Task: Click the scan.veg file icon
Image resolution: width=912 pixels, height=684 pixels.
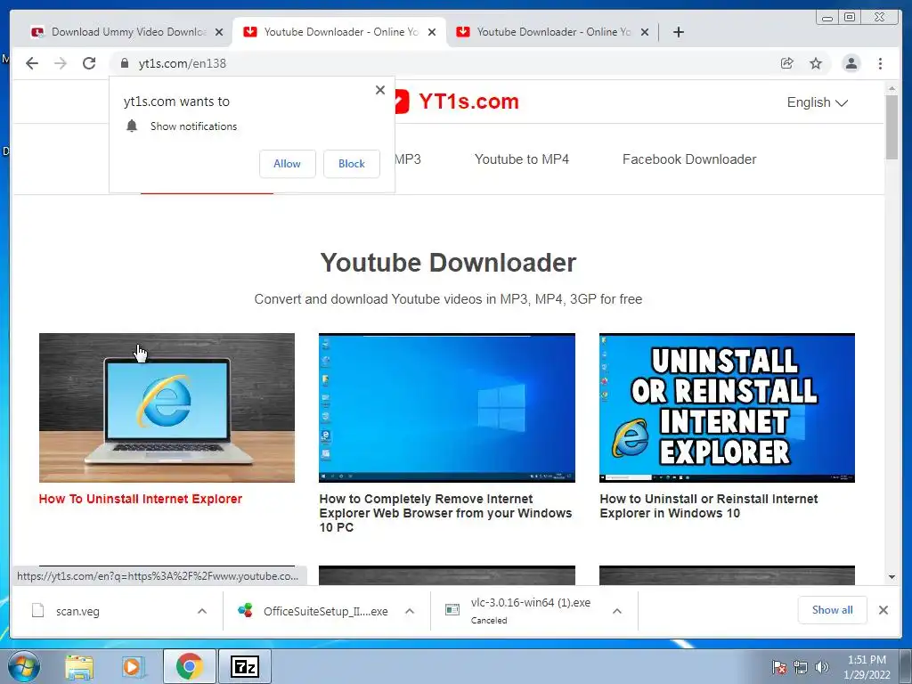Action: [37, 611]
